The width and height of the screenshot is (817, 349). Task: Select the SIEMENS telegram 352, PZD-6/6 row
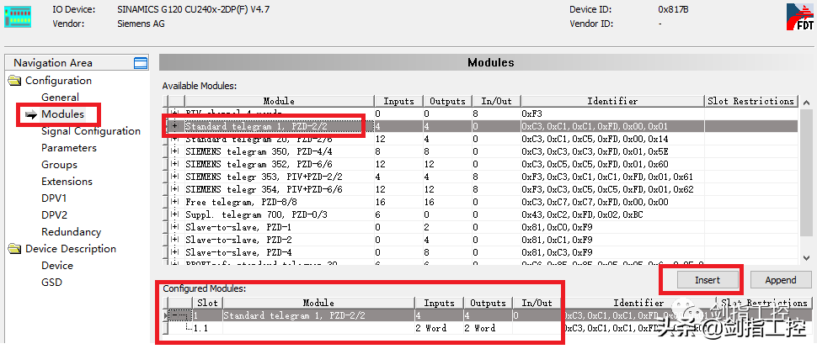tap(268, 164)
